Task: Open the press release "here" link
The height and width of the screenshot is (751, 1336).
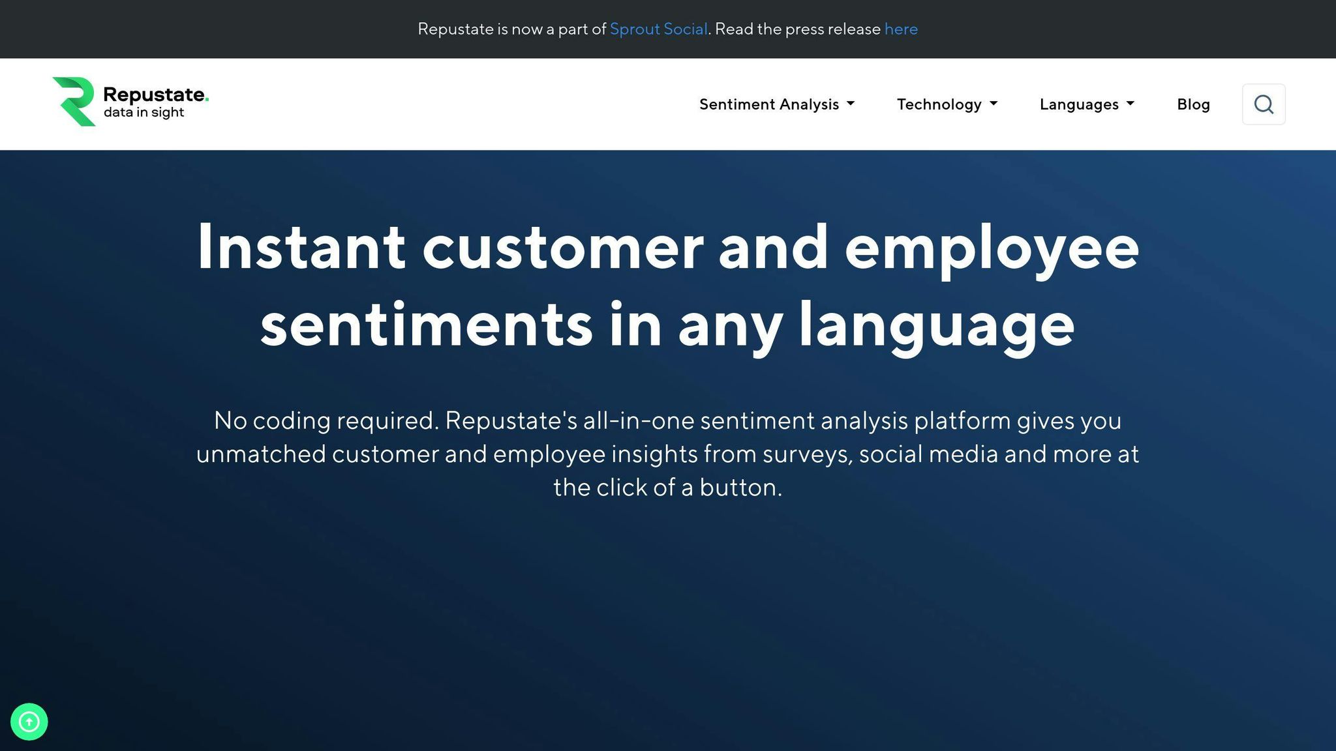Action: coord(900,29)
